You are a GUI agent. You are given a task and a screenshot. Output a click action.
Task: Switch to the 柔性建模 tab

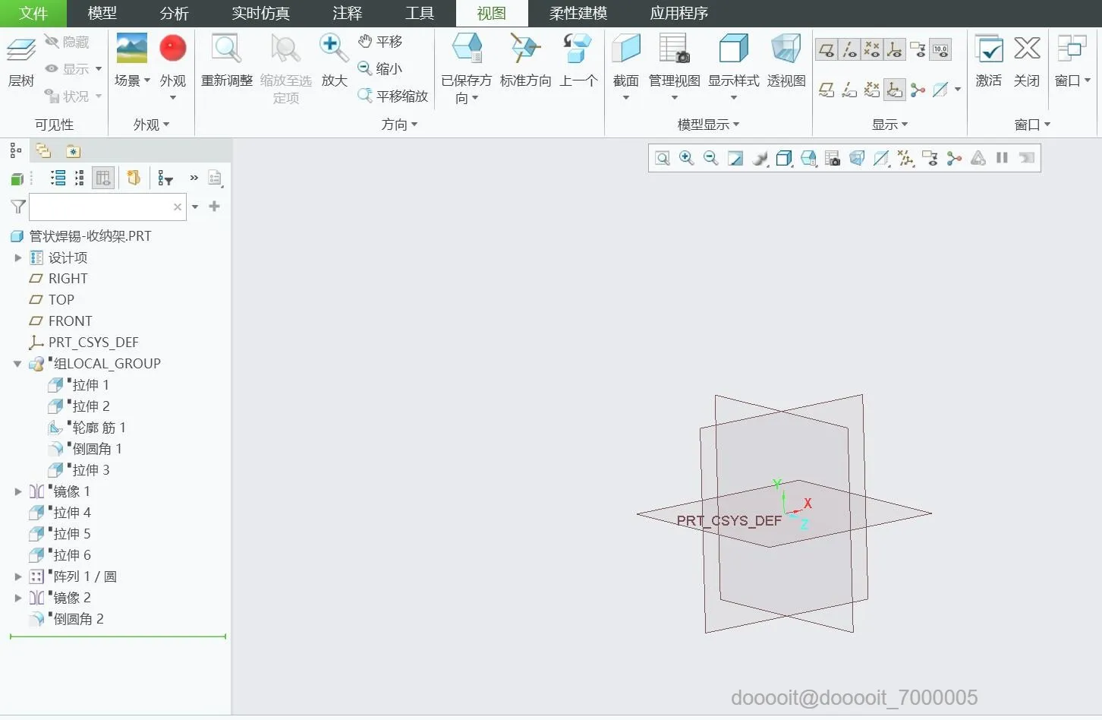578,13
